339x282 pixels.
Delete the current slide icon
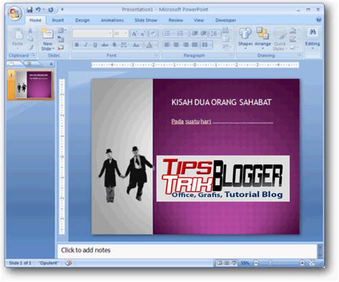(61, 48)
